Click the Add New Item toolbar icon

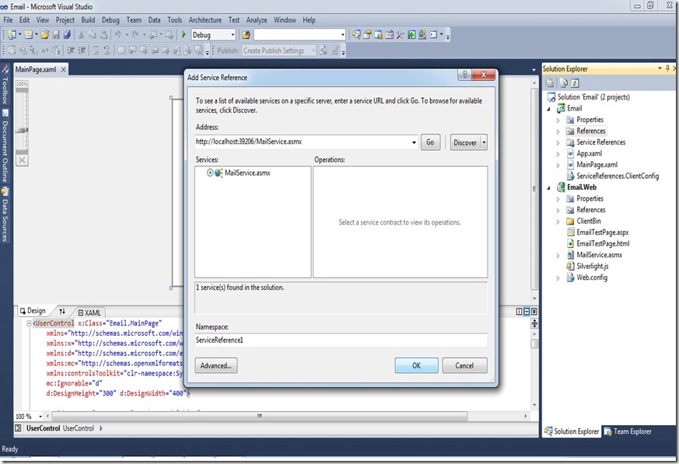coord(29,35)
